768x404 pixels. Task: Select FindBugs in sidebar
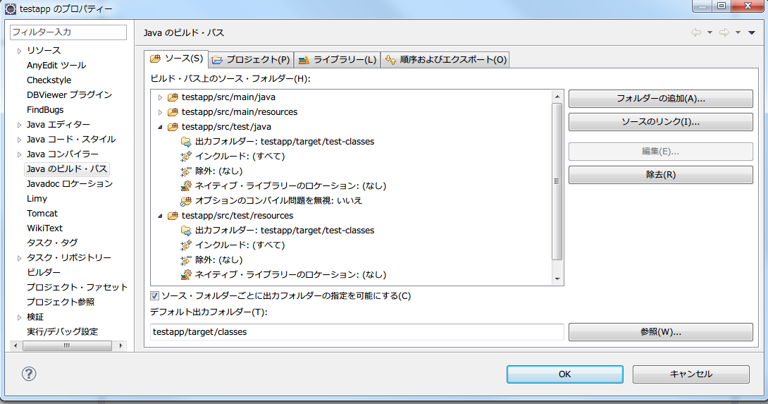[x=45, y=110]
